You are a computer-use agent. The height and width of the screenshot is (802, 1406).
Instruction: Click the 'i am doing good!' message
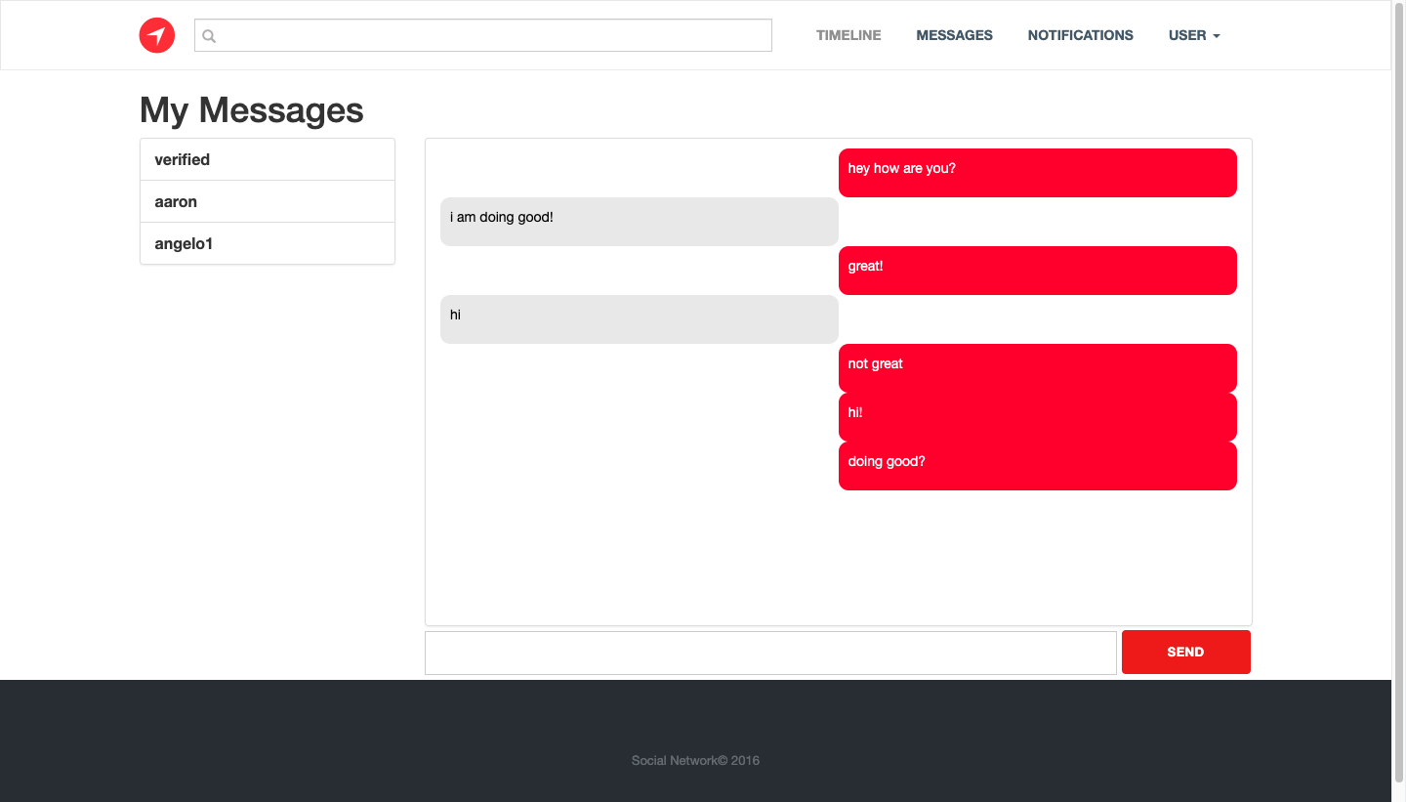coord(640,222)
